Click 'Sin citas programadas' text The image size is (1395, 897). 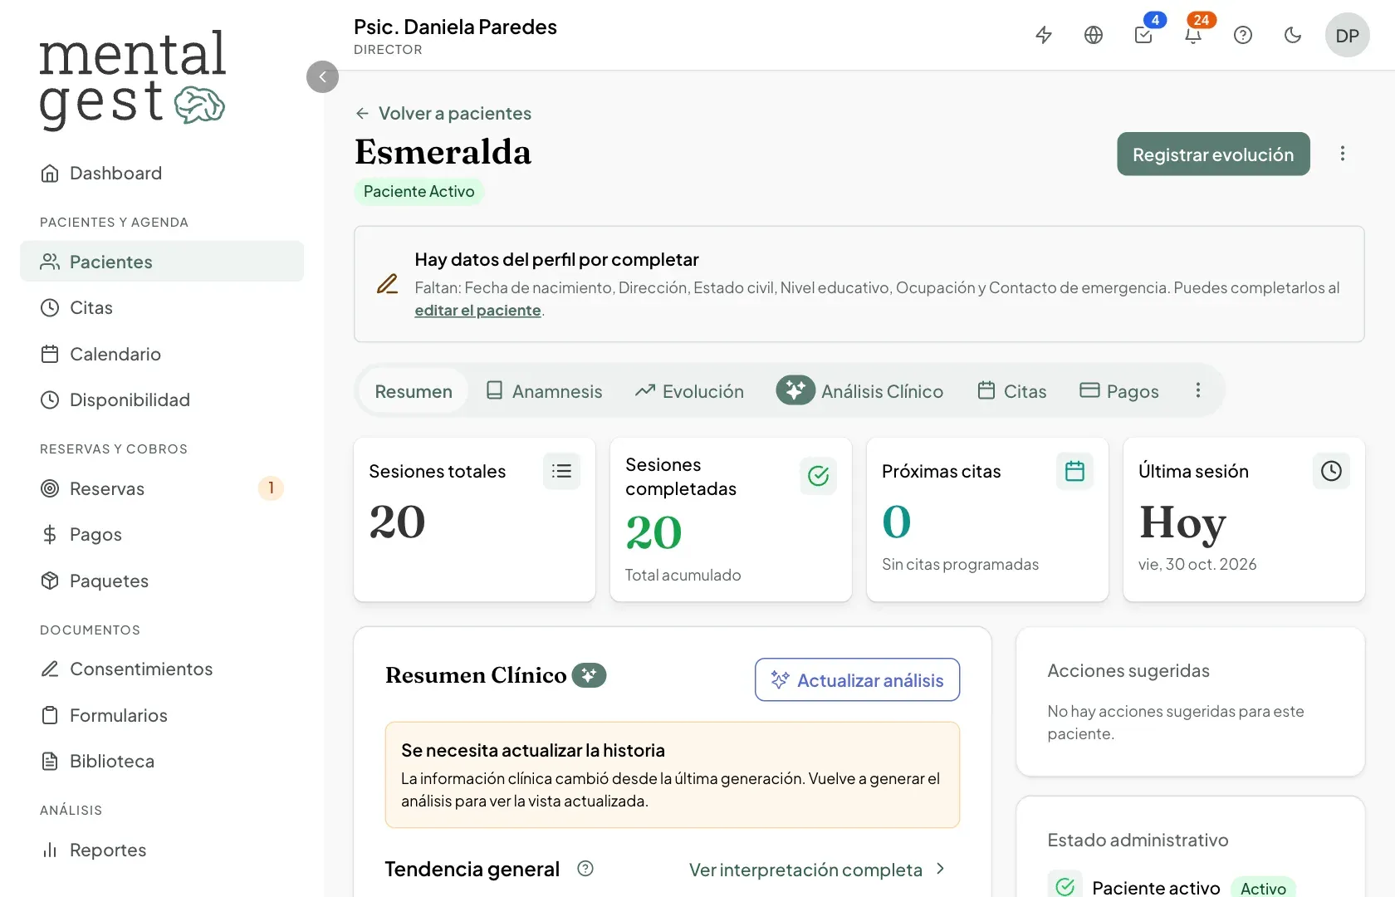[x=960, y=564]
